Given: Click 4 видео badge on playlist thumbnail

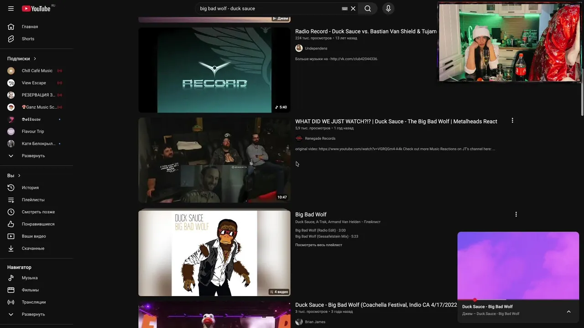Looking at the screenshot, I should tap(279, 292).
